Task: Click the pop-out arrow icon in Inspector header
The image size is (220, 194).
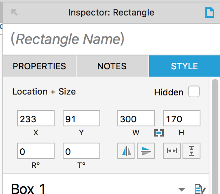Action: click(14, 12)
